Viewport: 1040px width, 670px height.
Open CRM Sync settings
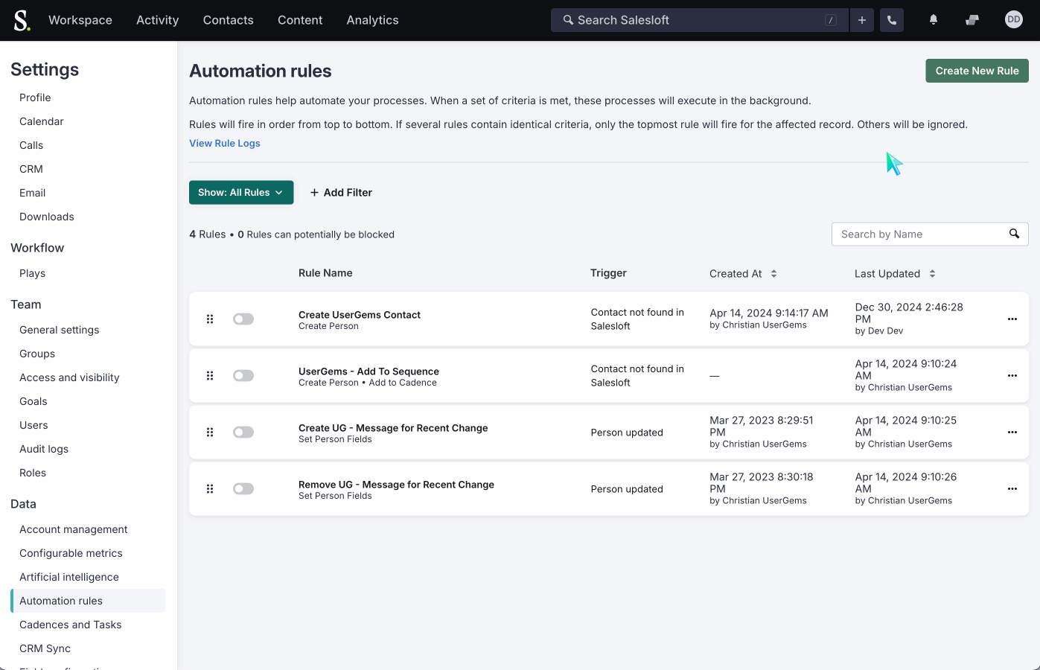click(45, 648)
